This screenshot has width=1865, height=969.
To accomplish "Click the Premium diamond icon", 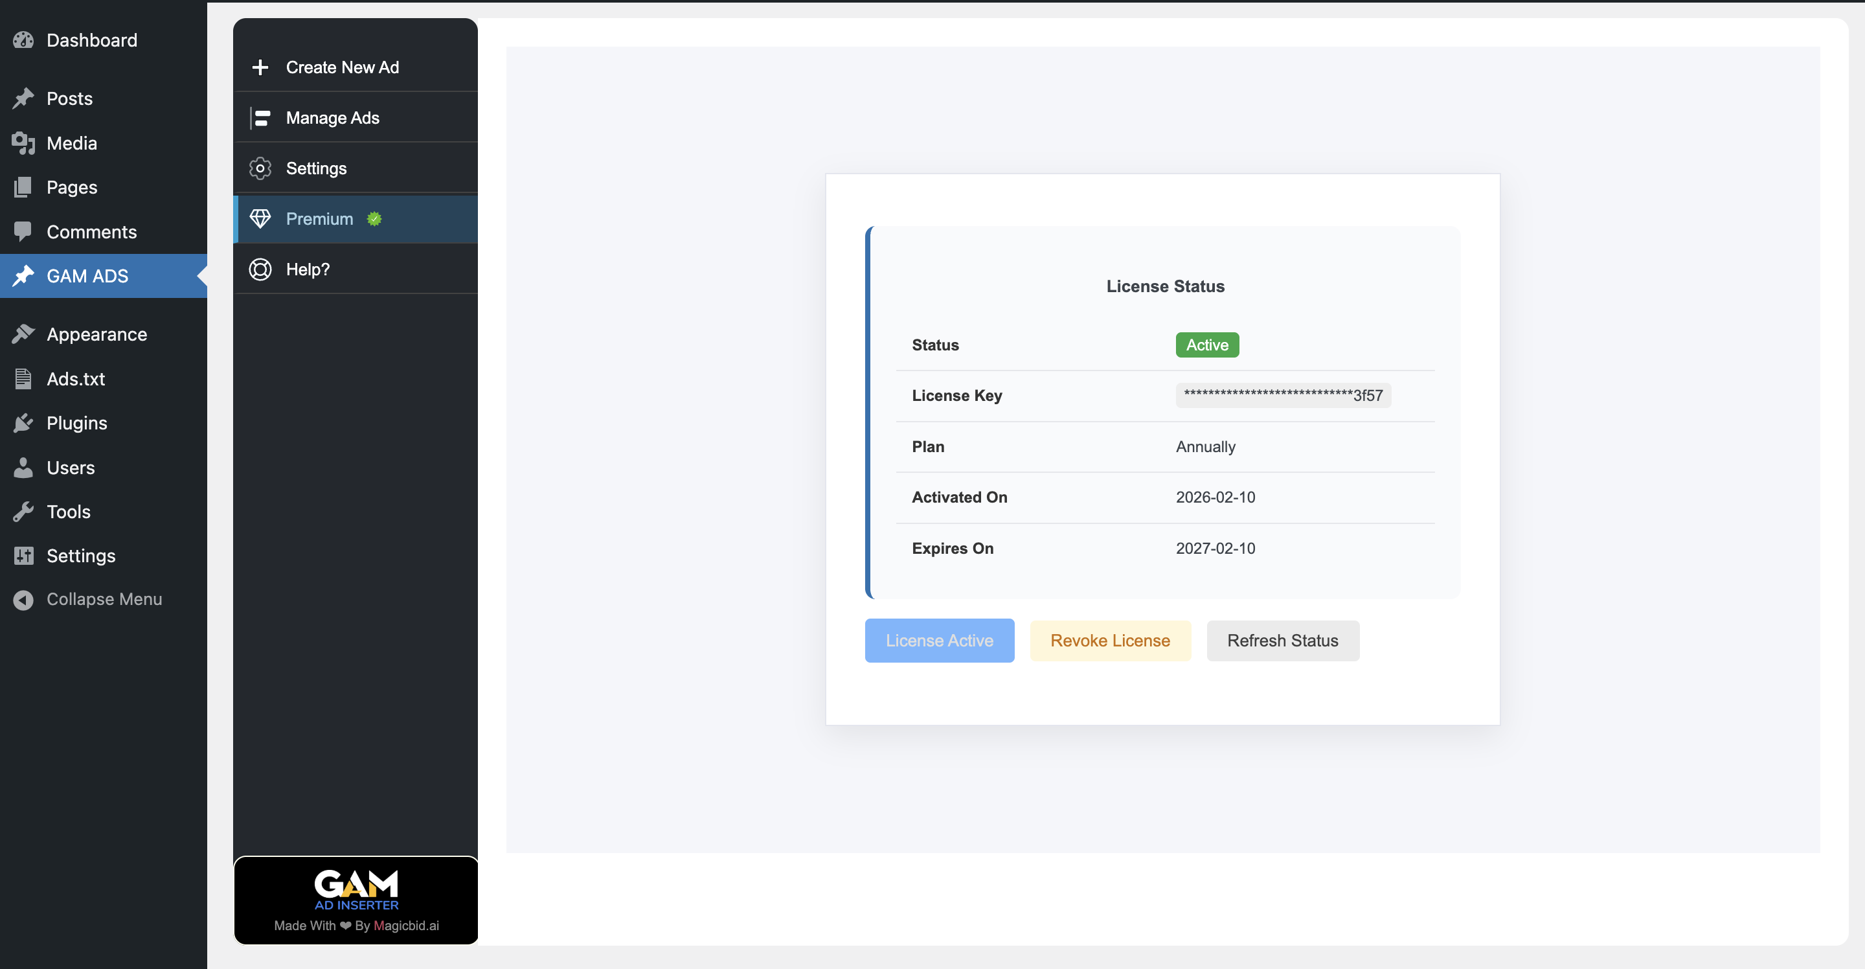I will [x=260, y=219].
